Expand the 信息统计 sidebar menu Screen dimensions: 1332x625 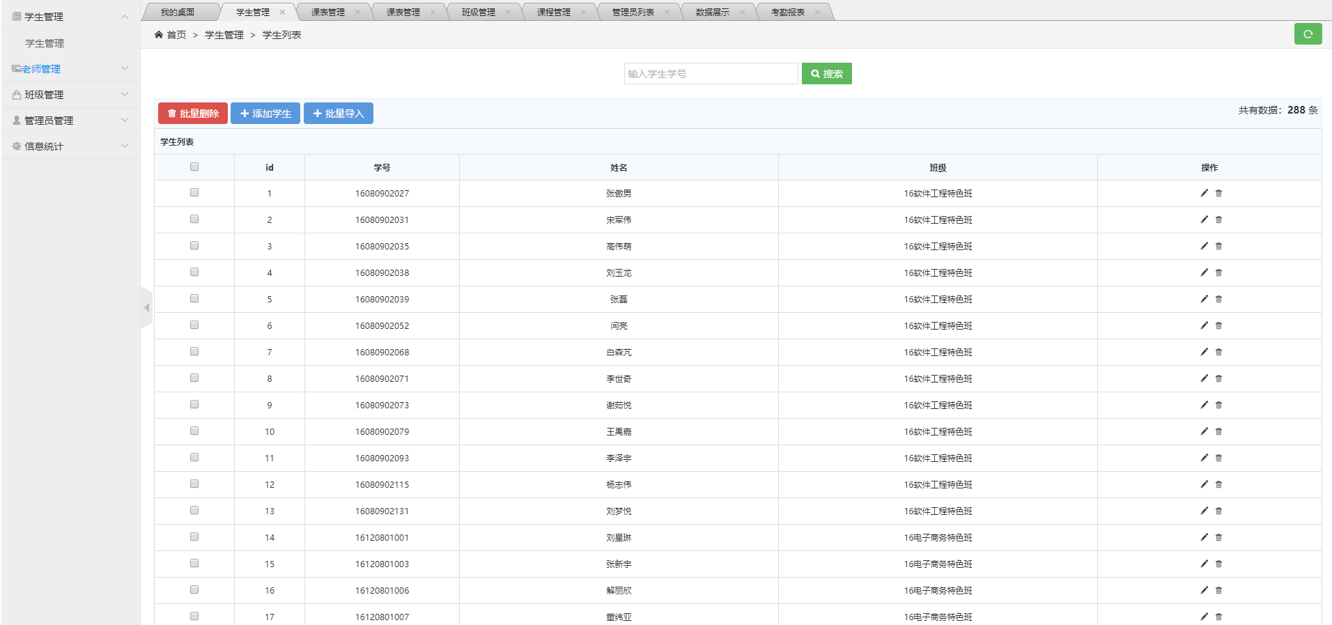[70, 146]
